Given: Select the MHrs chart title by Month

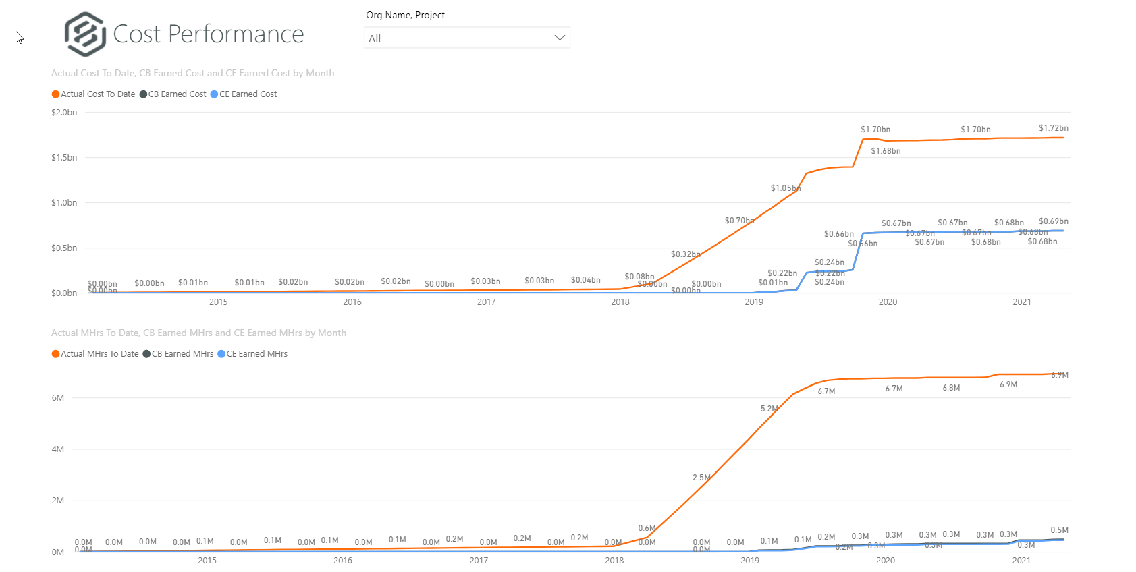Looking at the screenshot, I should click(198, 333).
